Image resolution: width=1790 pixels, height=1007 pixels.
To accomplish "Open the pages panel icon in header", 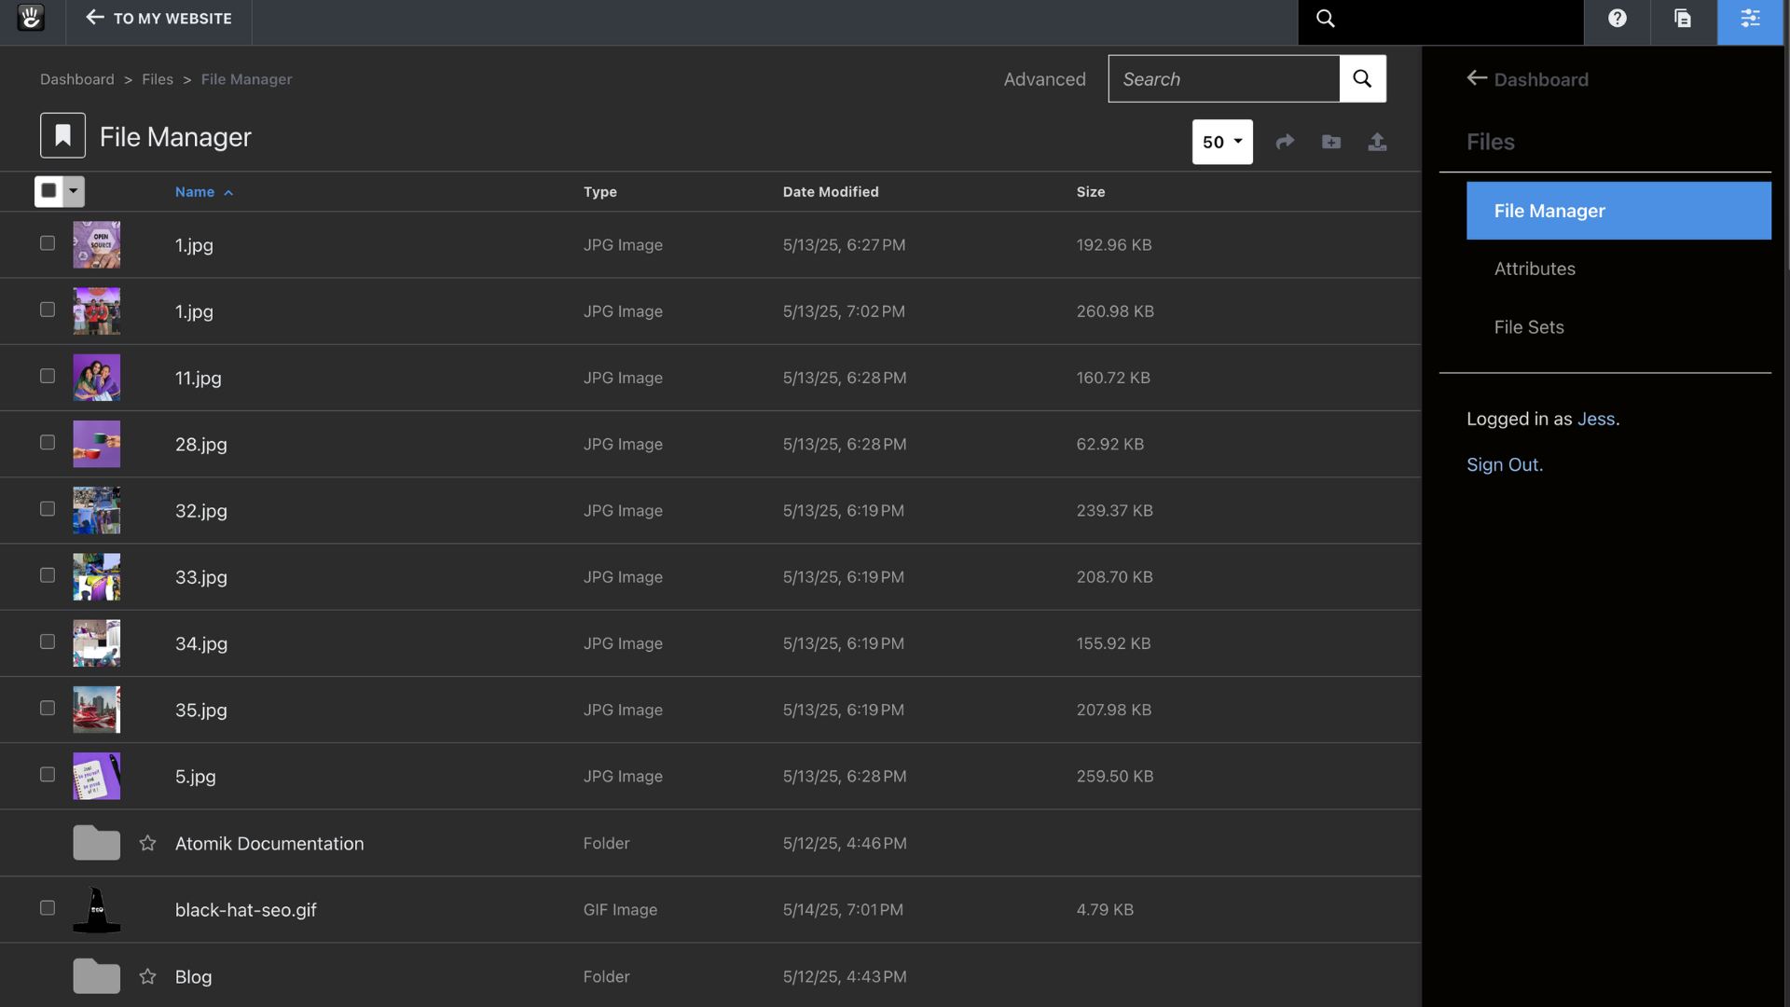I will 1683,19.
